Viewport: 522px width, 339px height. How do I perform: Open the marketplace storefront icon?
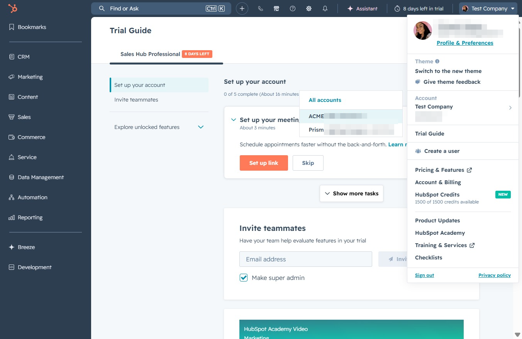[x=276, y=8]
